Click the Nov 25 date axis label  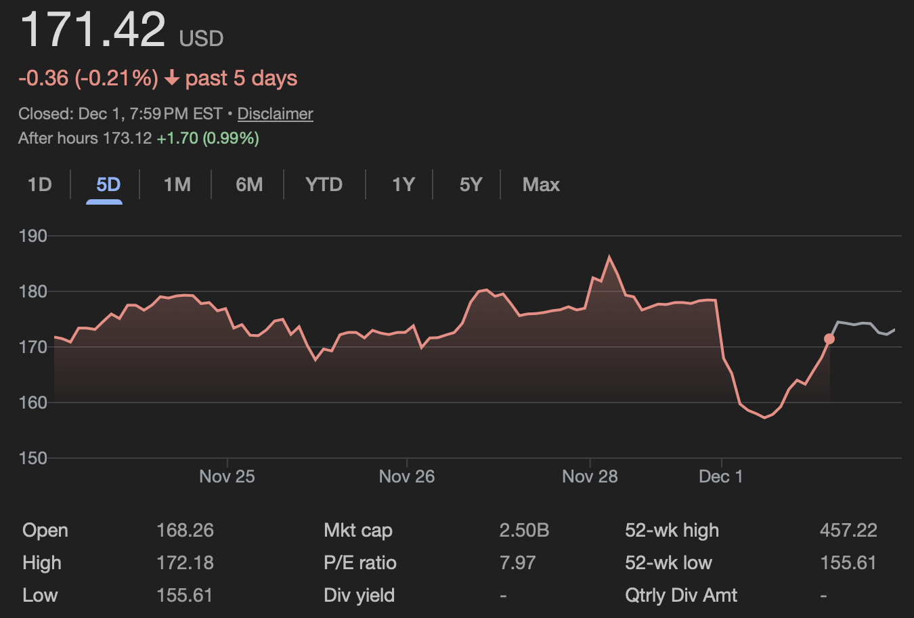click(227, 476)
